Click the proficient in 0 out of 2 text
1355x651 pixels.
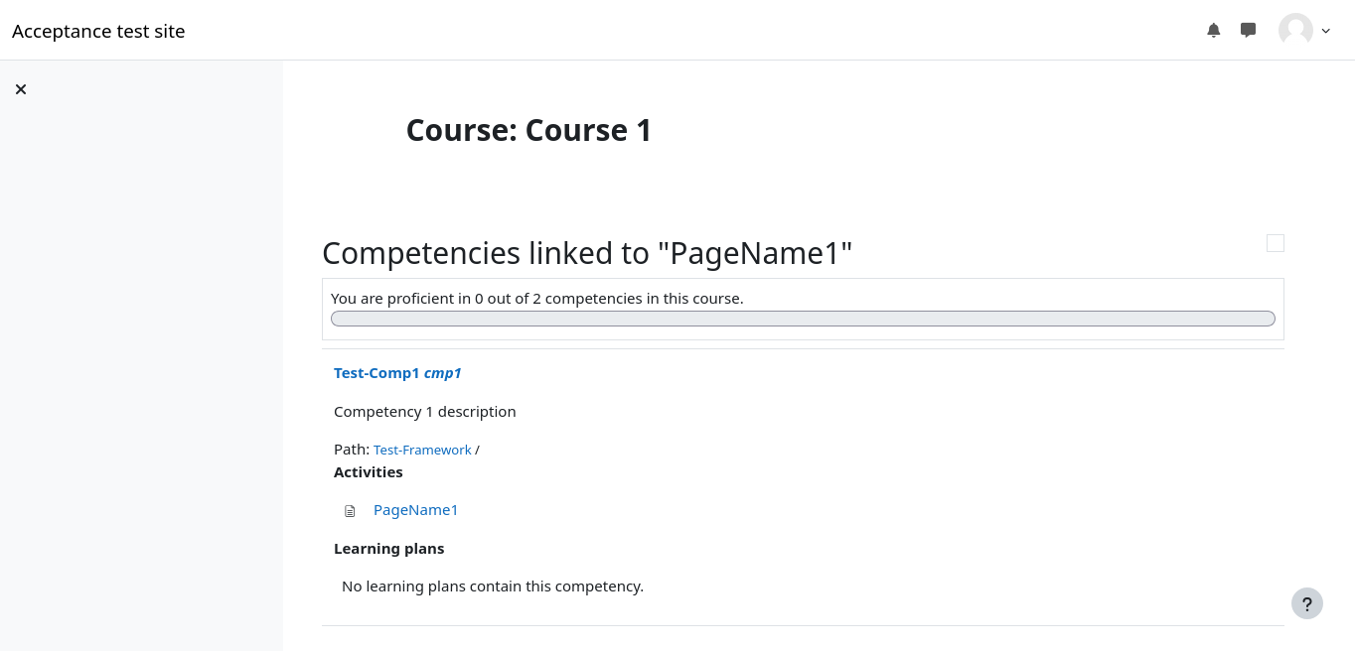pos(536,298)
